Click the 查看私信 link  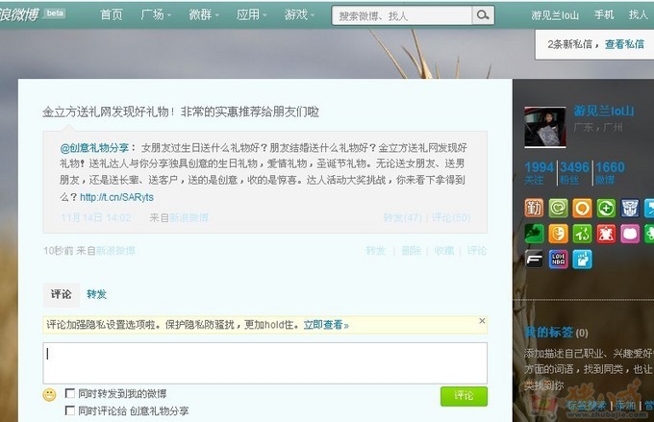[624, 44]
